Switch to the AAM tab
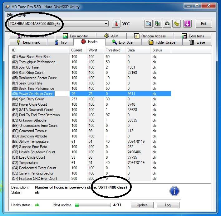Viewport: 221px width, 216px height. [x=111, y=36]
